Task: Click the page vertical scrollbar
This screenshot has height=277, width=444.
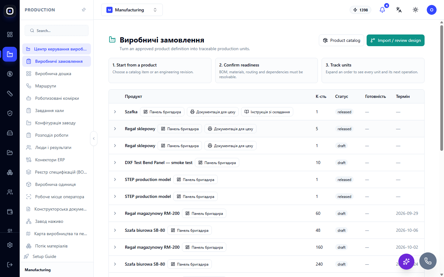Action: tap(442, 88)
